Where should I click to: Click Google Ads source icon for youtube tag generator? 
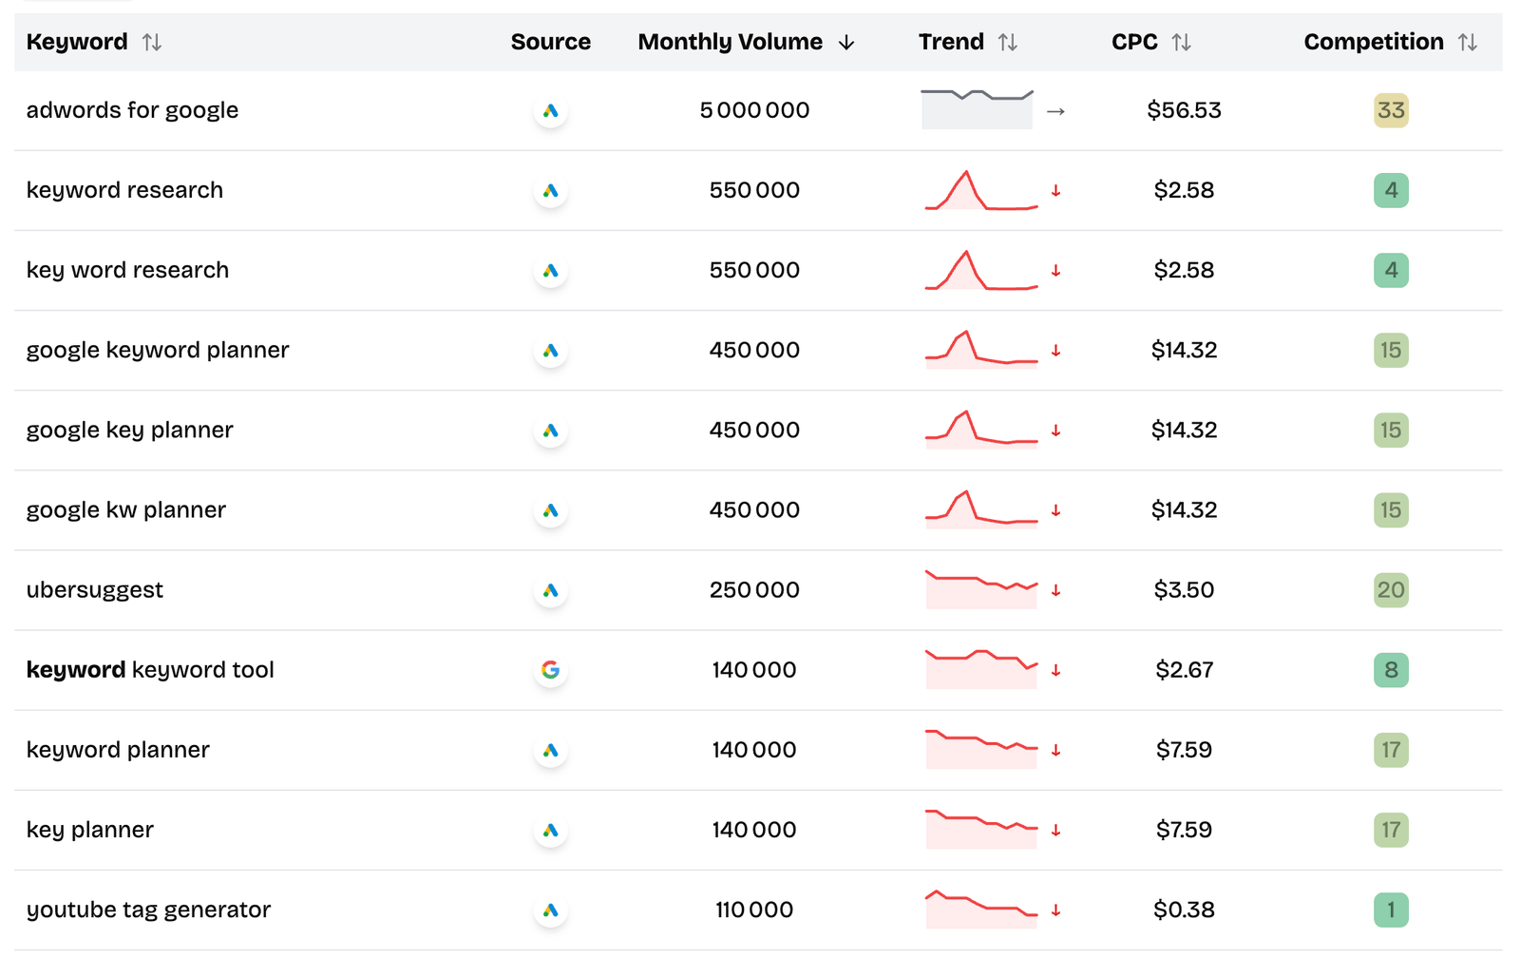click(x=550, y=910)
